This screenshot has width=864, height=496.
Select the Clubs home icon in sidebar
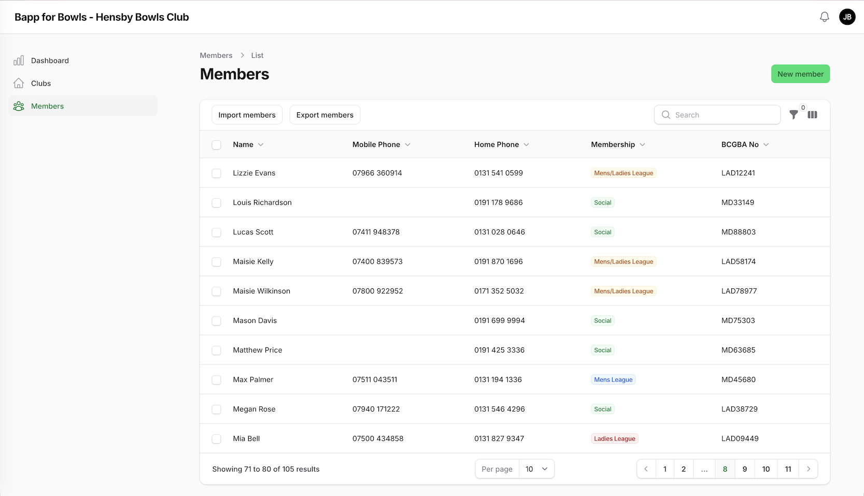click(x=19, y=83)
